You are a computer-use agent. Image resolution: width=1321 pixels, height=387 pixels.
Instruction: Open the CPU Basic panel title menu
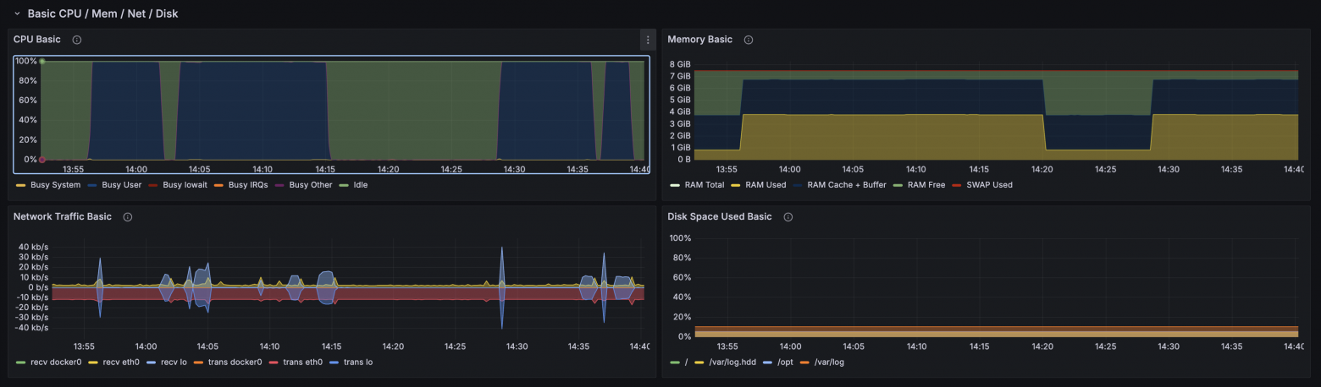pyautogui.click(x=36, y=40)
